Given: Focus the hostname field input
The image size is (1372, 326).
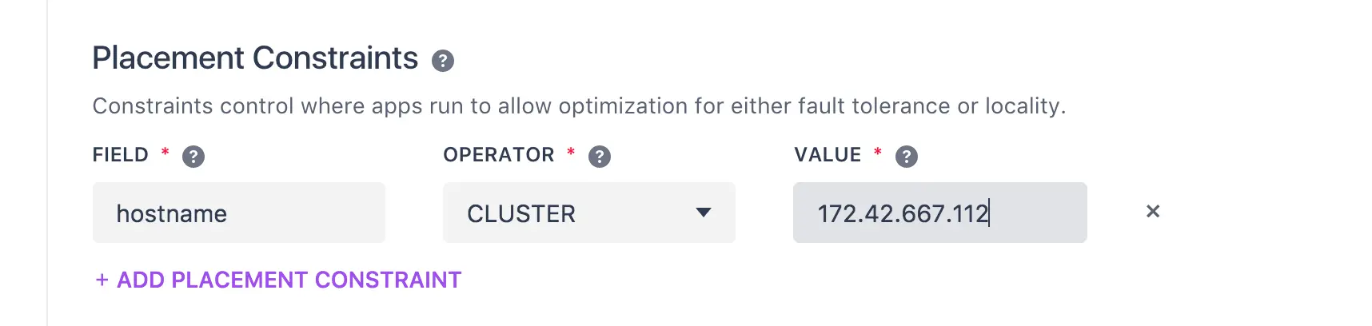Looking at the screenshot, I should tap(239, 213).
